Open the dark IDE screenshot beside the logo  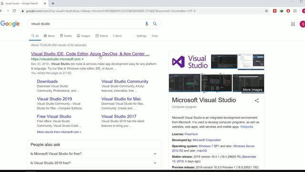tap(224, 62)
